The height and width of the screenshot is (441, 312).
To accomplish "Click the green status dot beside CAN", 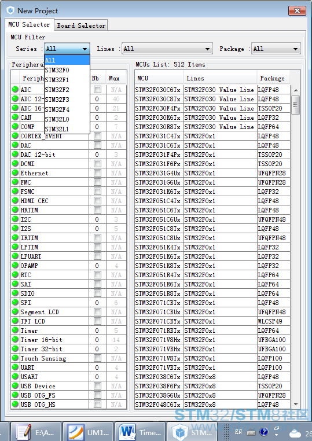I will tap(15, 117).
